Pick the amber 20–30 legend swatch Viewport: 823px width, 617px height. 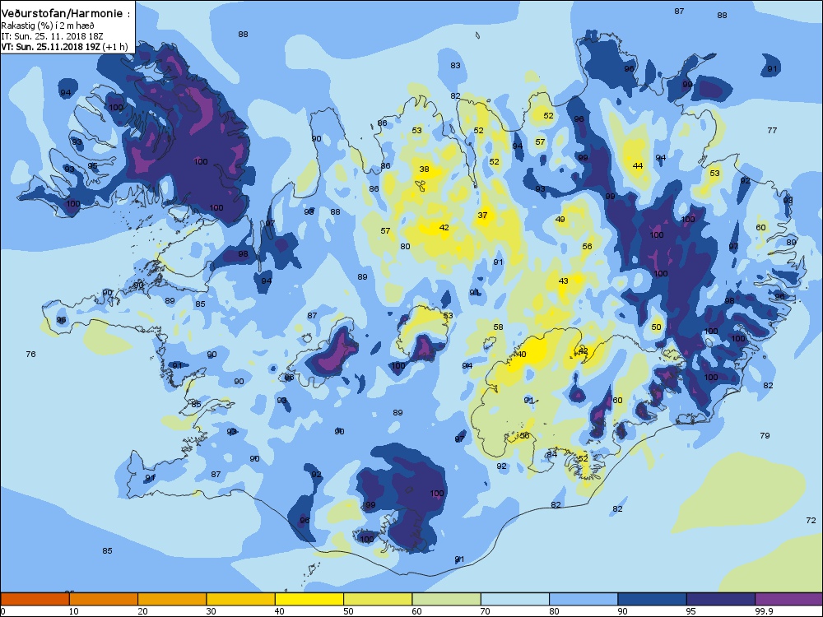tap(172, 599)
